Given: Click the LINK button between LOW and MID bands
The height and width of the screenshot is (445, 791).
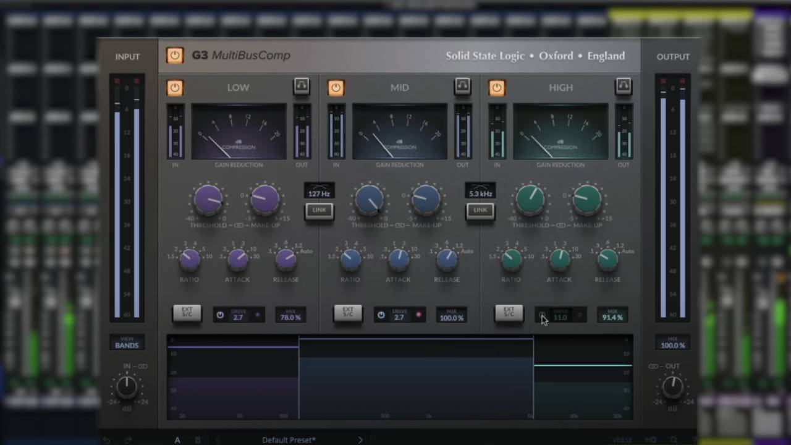Looking at the screenshot, I should click(319, 210).
